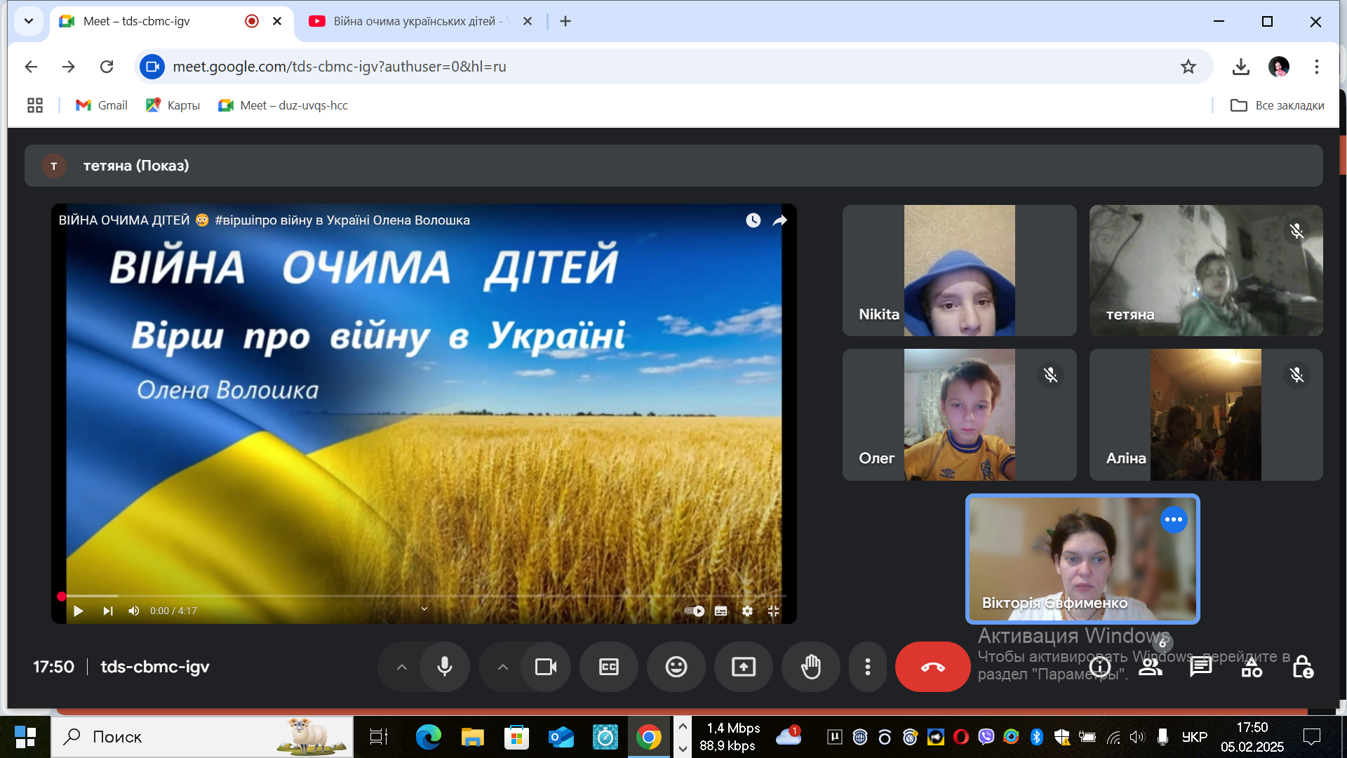This screenshot has height=758, width=1347.
Task: Open the Chrome profile avatar menu
Action: click(x=1279, y=67)
